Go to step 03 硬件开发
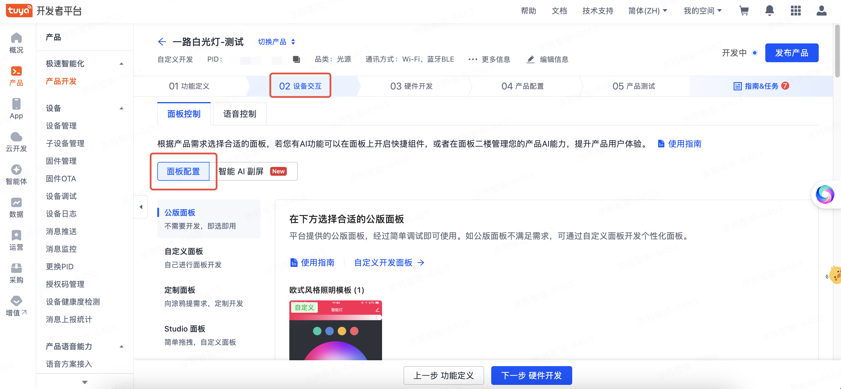 [x=411, y=86]
